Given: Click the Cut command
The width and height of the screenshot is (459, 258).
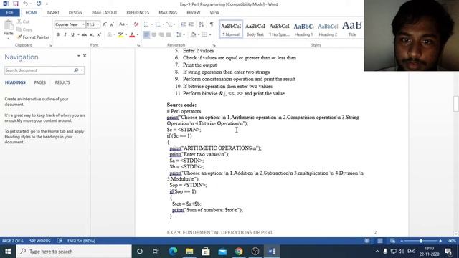Looking at the screenshot, I should [23, 21].
